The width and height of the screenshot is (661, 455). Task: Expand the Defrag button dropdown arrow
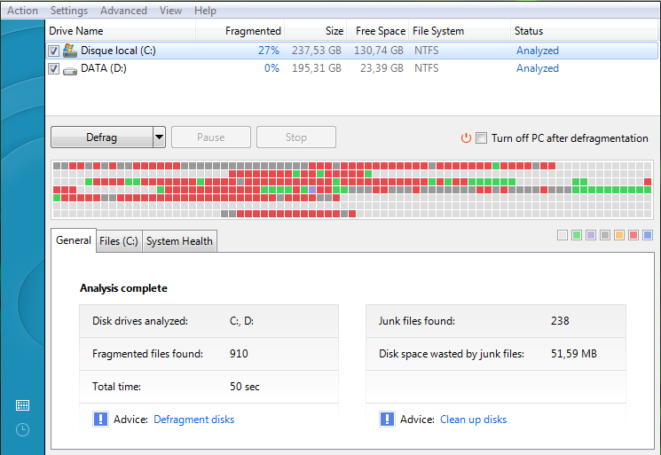tap(159, 137)
